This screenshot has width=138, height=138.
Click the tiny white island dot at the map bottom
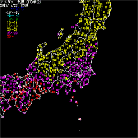[79, 130]
